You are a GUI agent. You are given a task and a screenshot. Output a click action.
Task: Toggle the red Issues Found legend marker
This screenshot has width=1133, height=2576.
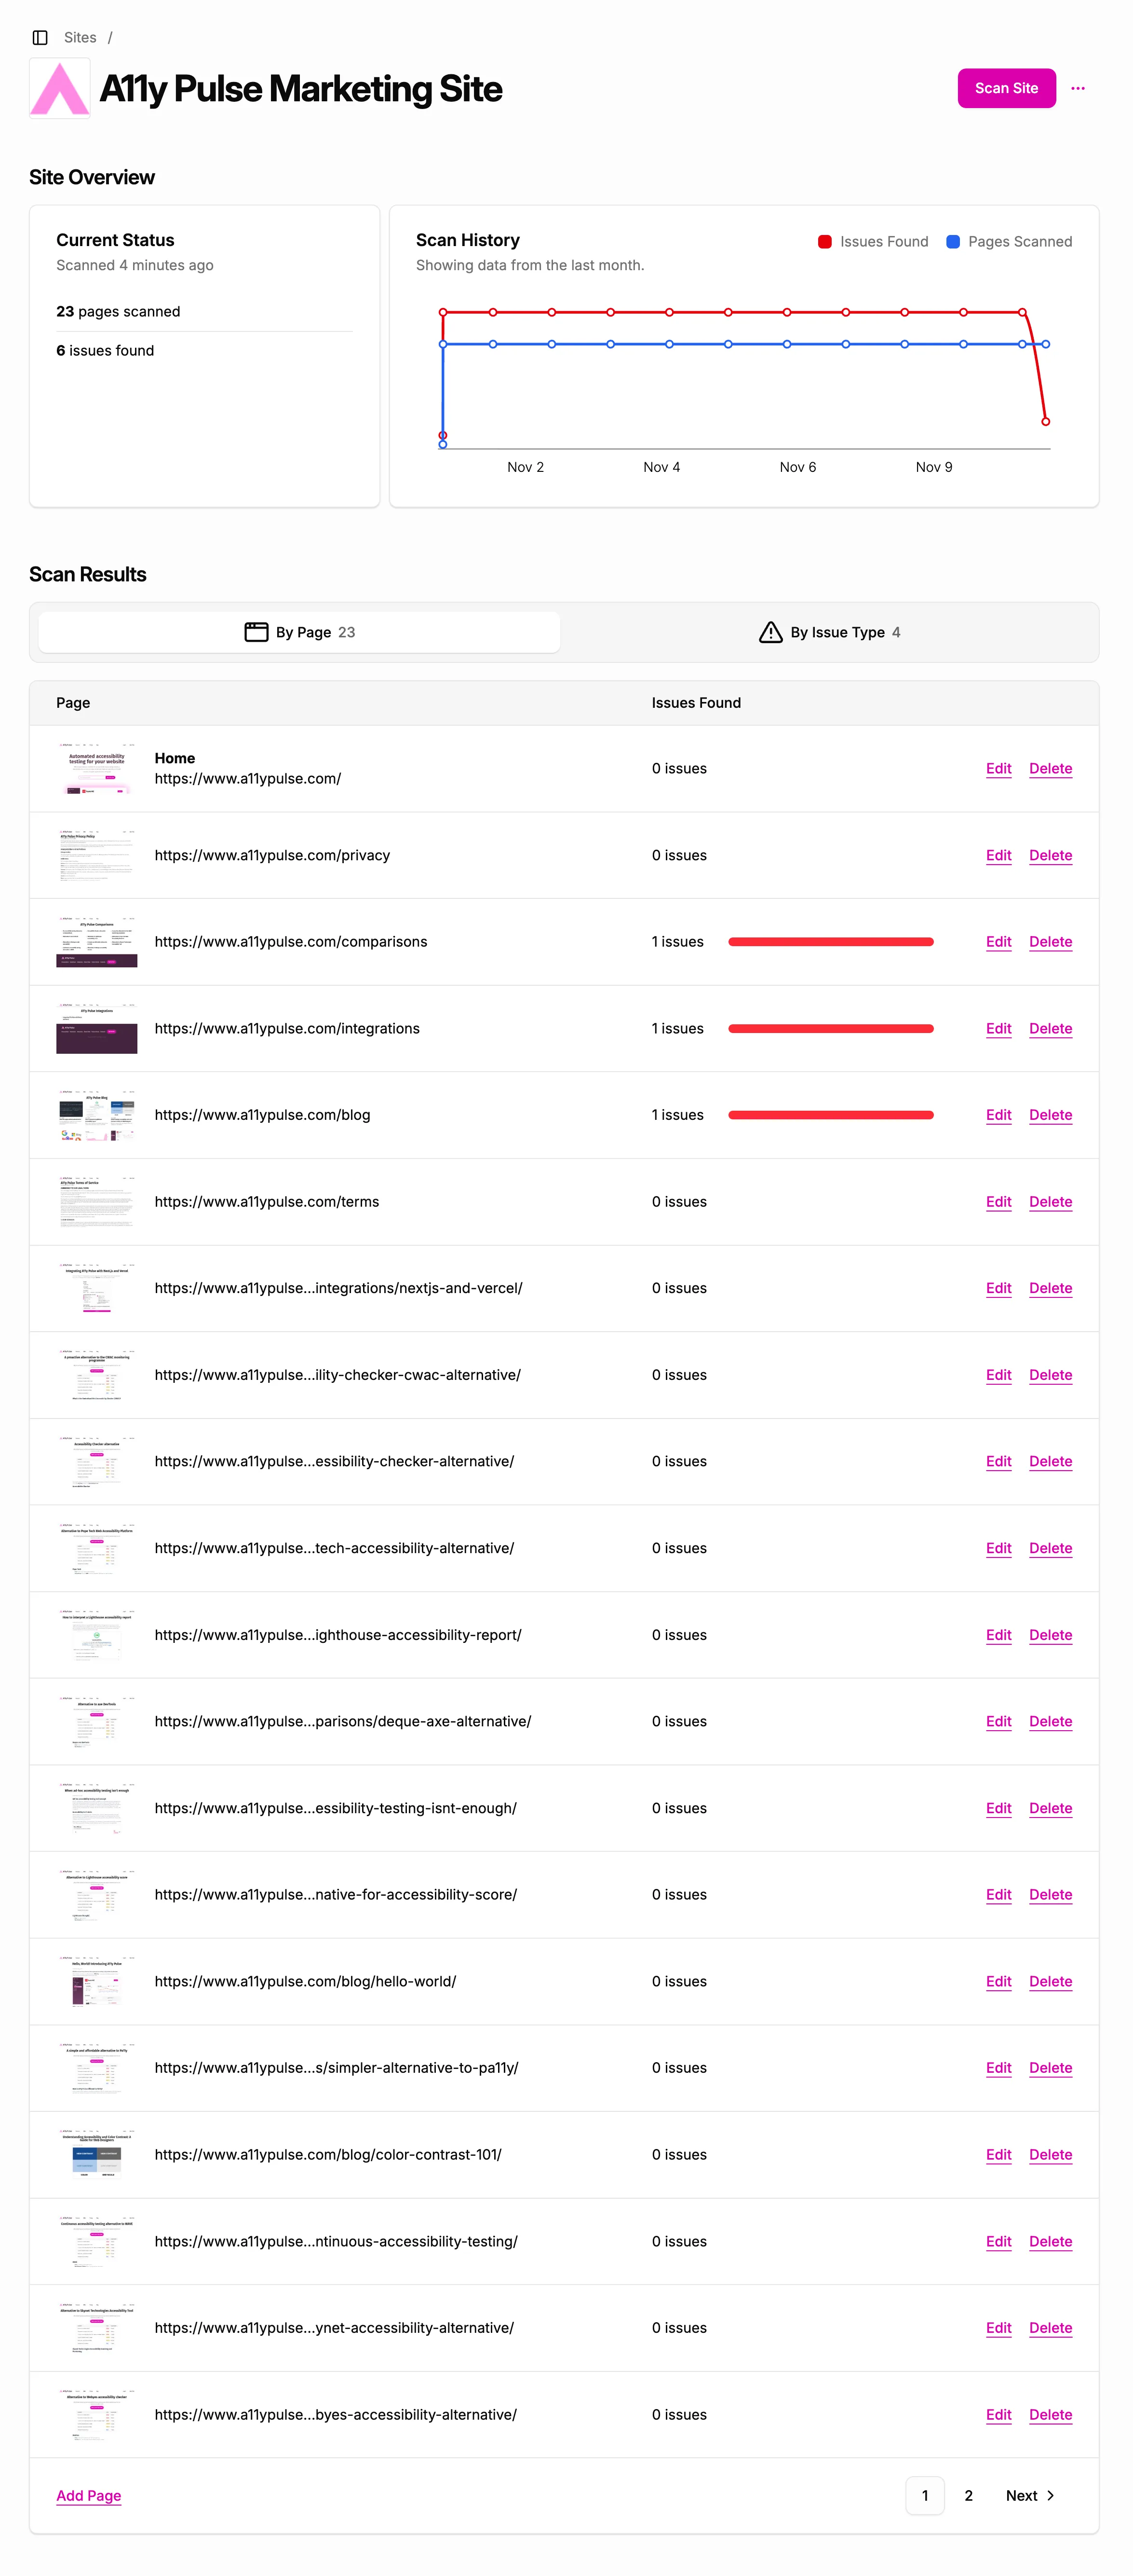(823, 241)
